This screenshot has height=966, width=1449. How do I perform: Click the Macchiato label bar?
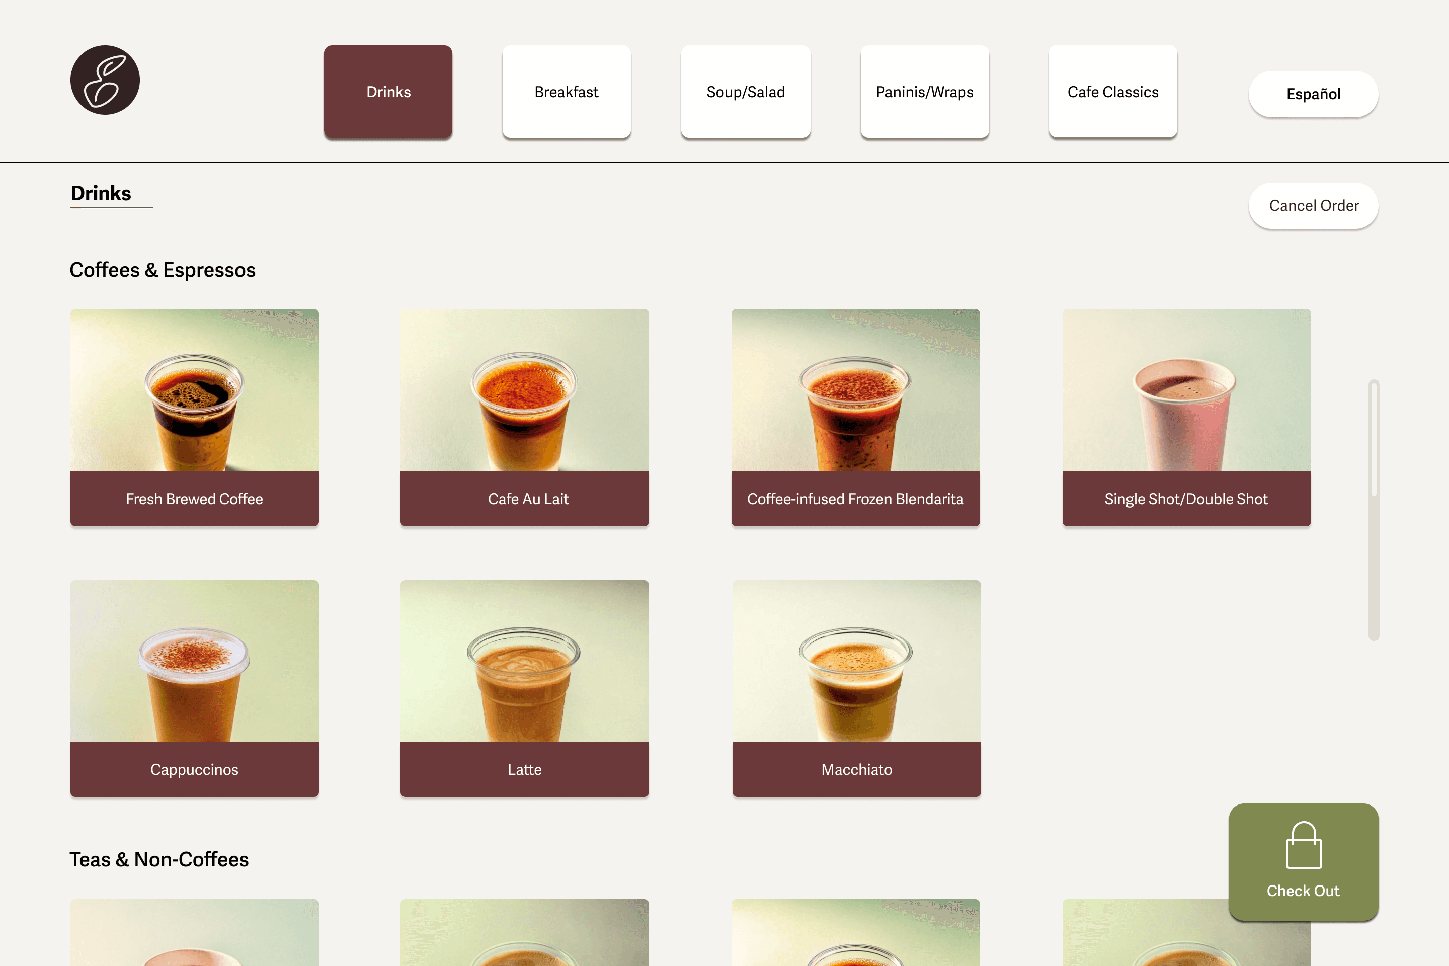[x=856, y=769]
